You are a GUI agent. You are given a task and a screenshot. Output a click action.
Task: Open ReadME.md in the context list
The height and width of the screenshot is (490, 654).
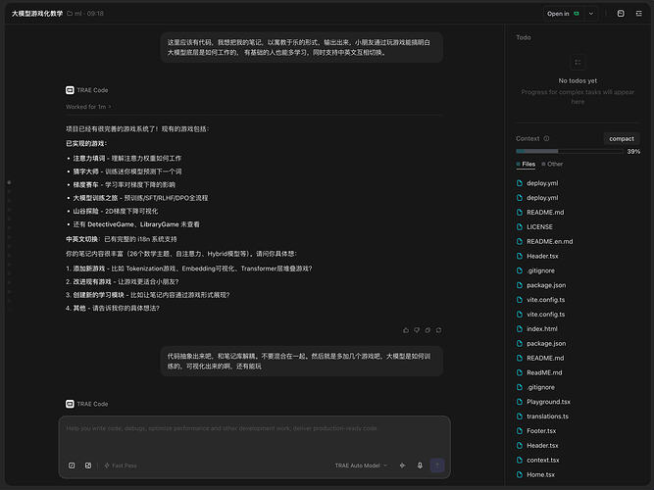coord(544,372)
